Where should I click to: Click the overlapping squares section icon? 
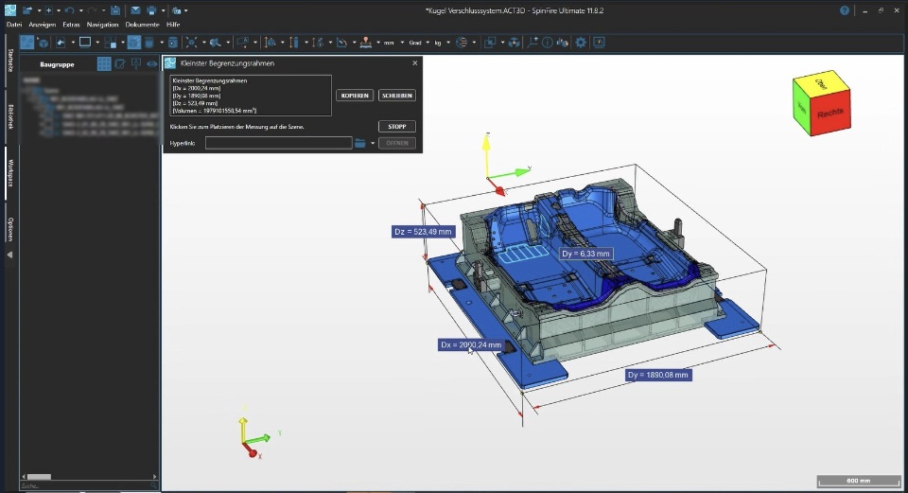point(490,43)
